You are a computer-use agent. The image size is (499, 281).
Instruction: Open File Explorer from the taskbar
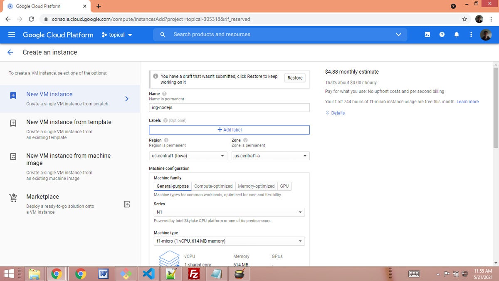click(34, 274)
